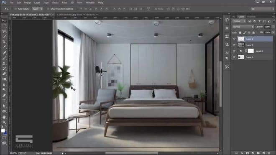Select the Clone Stamp tool
Viewport: 276px width, 155px height.
[4, 63]
